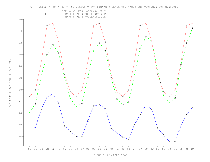The height and width of the screenshot is (162, 210).
Task: Click blue triangle data point at forecast hour 36
Action: point(99,105)
